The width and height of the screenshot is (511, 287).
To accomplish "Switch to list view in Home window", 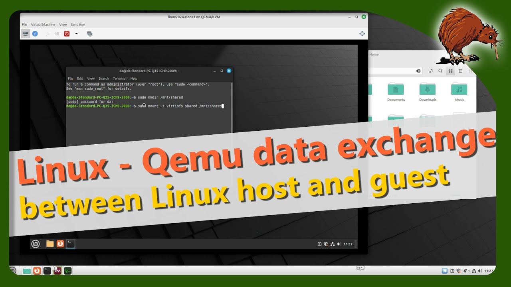I will pos(461,71).
